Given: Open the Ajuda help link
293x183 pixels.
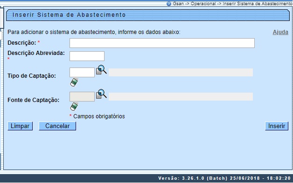Looking at the screenshot, I should click(280, 32).
